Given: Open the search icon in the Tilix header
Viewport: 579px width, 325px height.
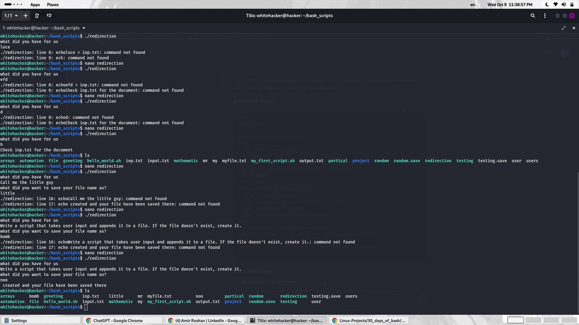Looking at the screenshot, I should click(x=533, y=15).
